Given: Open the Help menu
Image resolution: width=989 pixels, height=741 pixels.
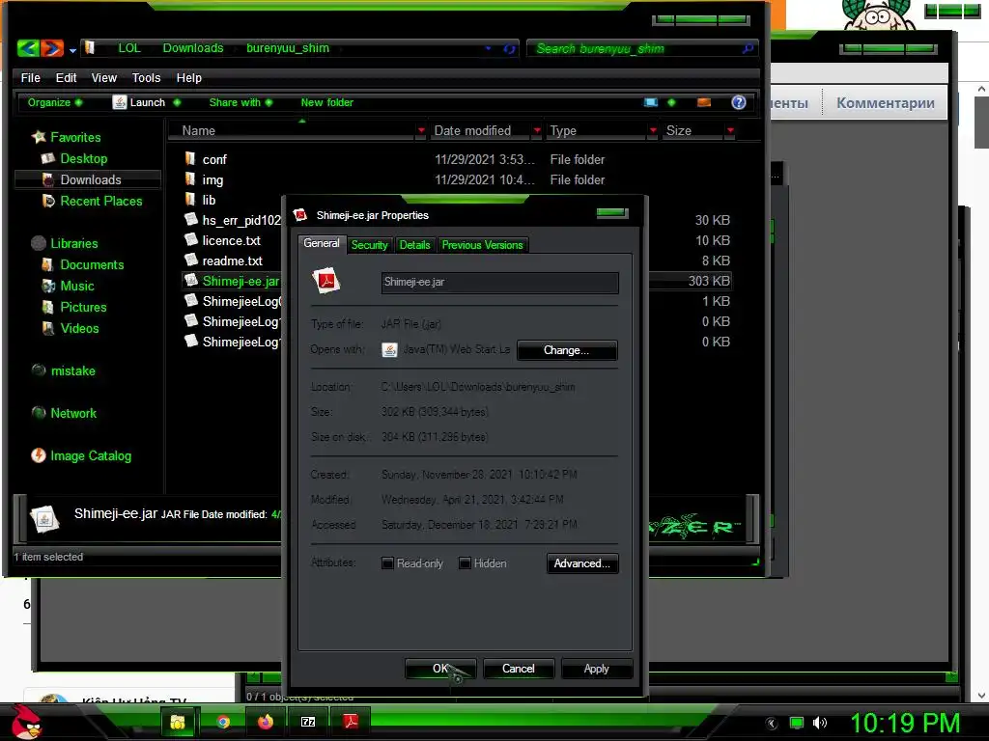Looking at the screenshot, I should tap(188, 77).
